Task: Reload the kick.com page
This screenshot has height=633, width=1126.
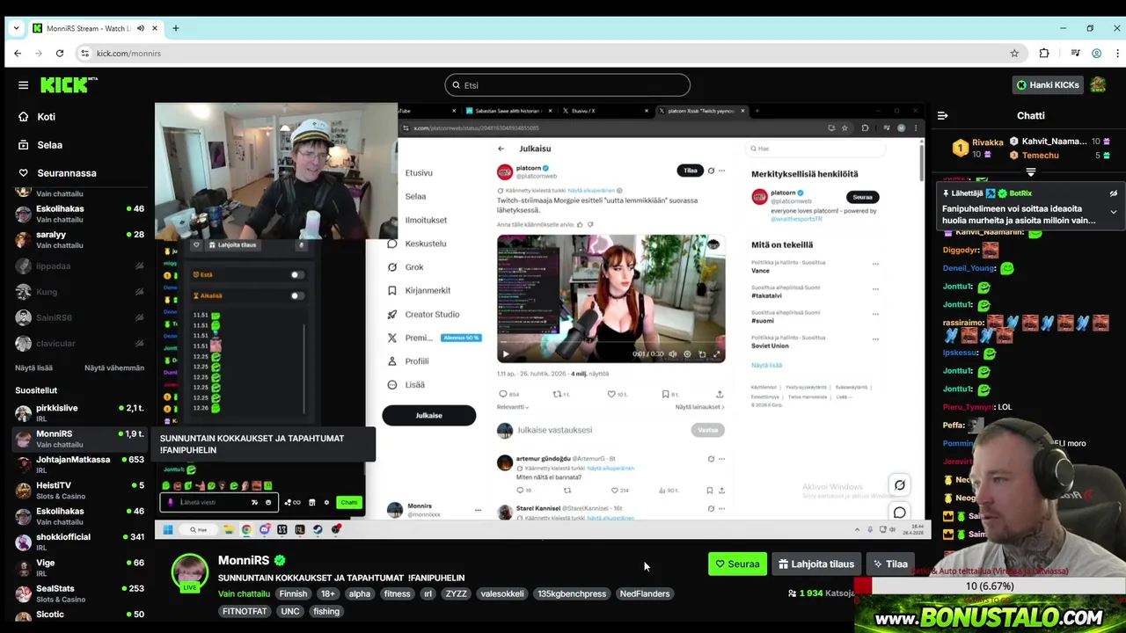Action: [x=60, y=54]
